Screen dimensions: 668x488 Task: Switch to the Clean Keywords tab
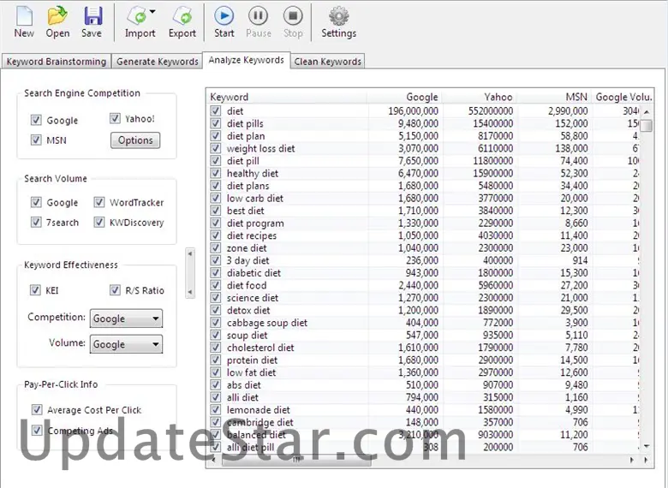point(328,62)
